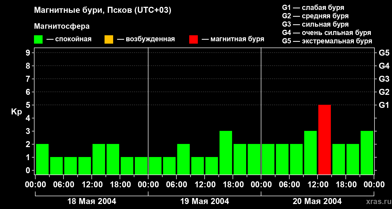Viewport: 392px width, 209px height.
Task: Select the last green bar on 20 May
Action: 367,153
